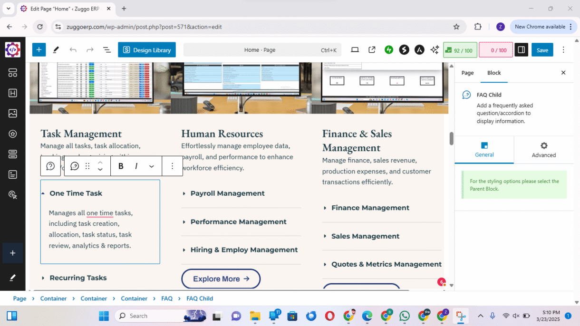Image resolution: width=580 pixels, height=326 pixels.
Task: Open the Design Library button
Action: [147, 50]
